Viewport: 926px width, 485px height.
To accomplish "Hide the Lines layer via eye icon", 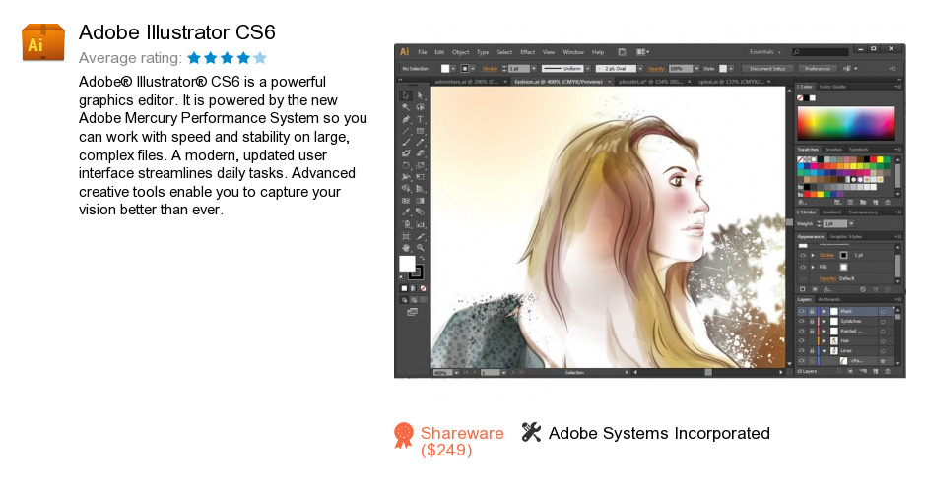I will (x=802, y=350).
